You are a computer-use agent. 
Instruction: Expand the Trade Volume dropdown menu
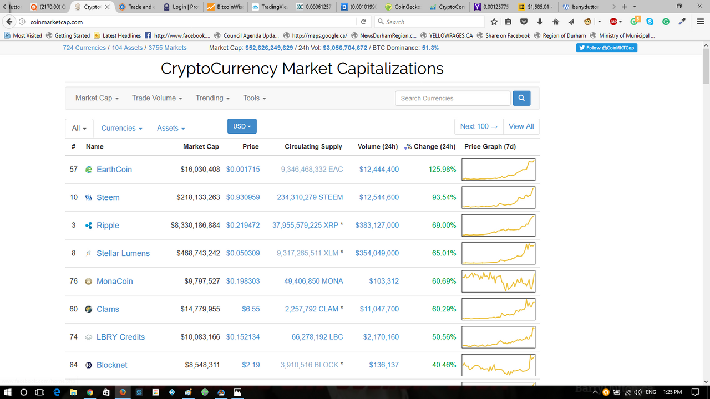[x=157, y=98]
